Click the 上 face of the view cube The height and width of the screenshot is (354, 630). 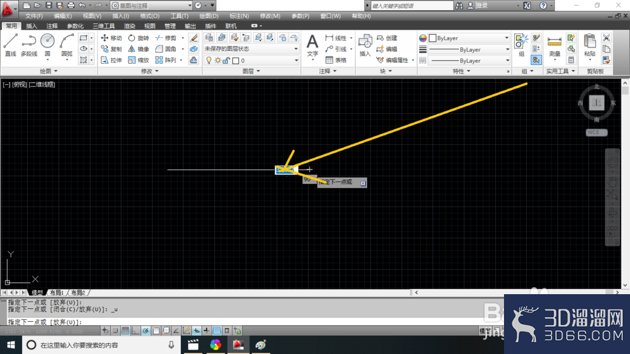coord(597,103)
